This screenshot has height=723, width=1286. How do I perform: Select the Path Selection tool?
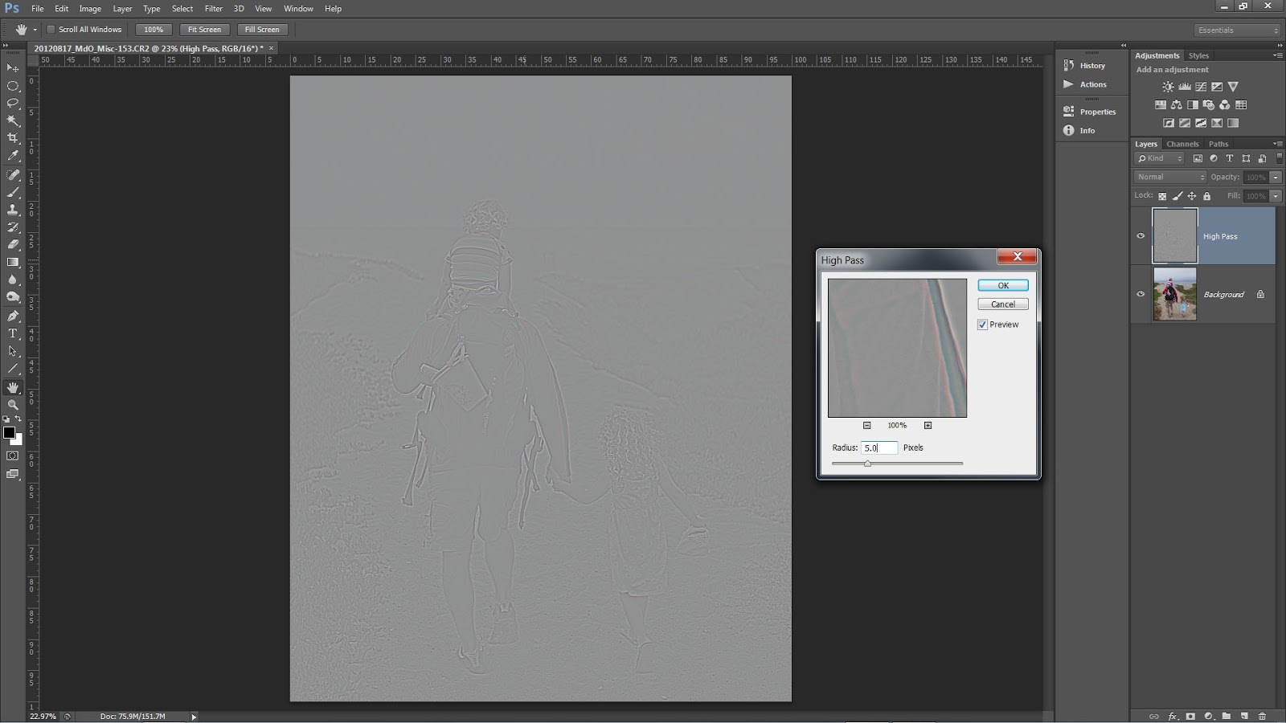point(13,351)
